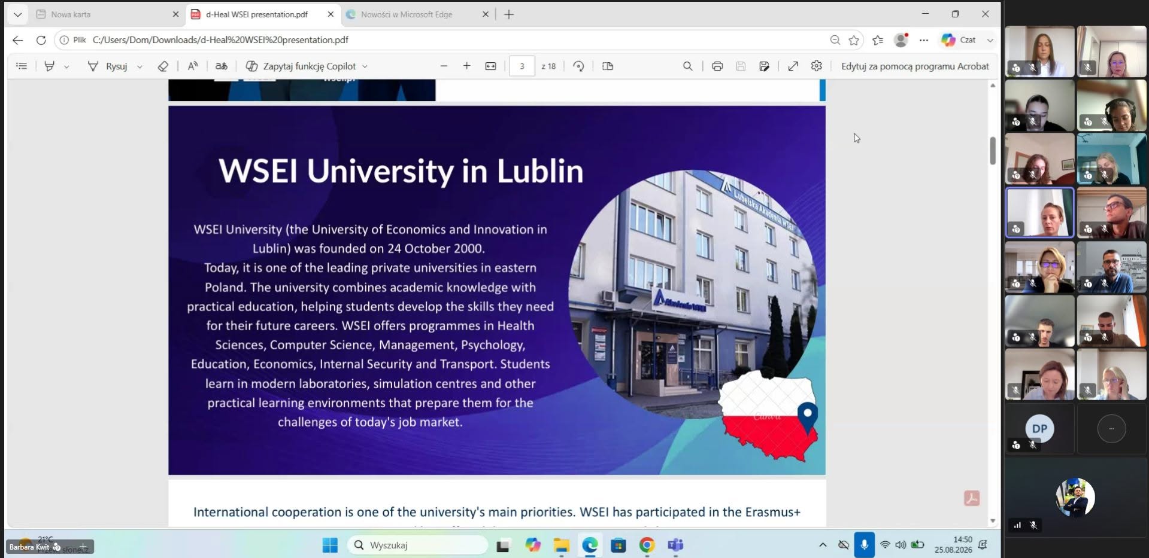
Task: Click the Wyszukaj taskbar search box
Action: click(x=418, y=545)
